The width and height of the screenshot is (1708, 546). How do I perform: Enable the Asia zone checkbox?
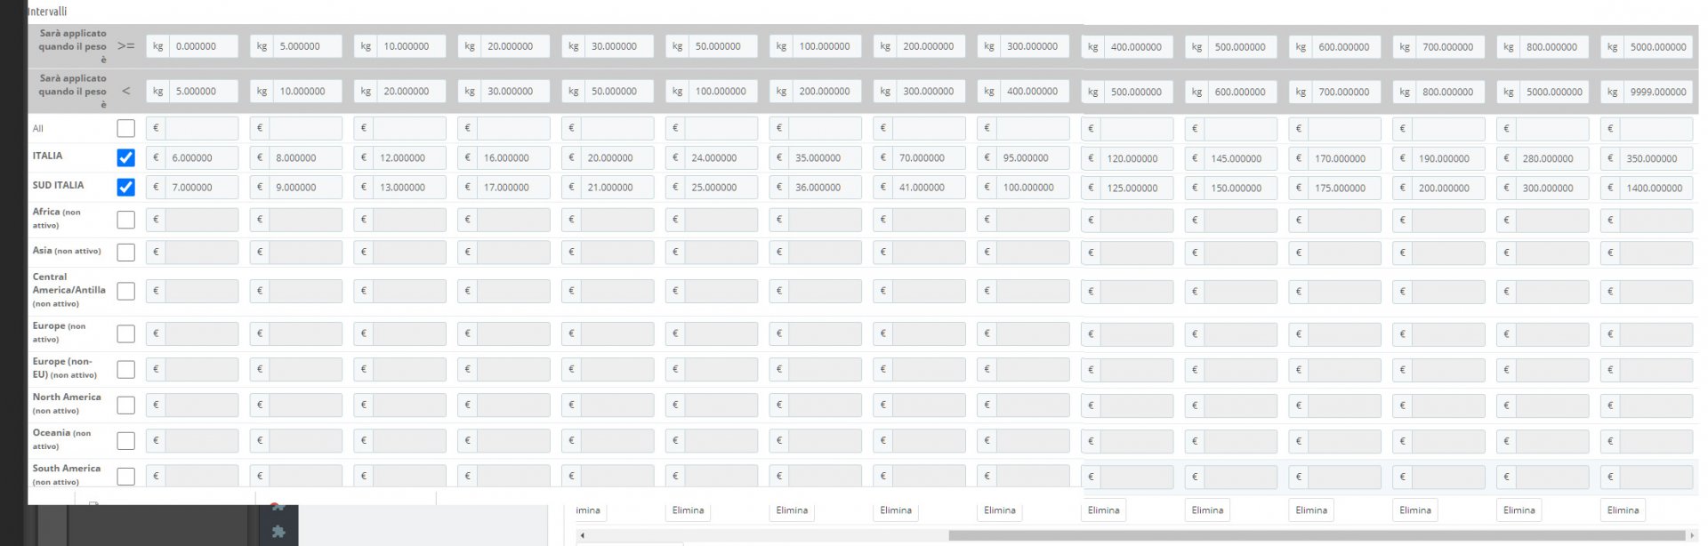126,253
